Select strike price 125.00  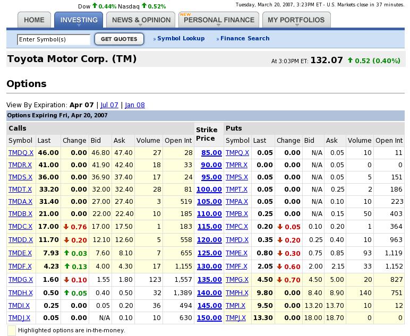tap(210, 253)
